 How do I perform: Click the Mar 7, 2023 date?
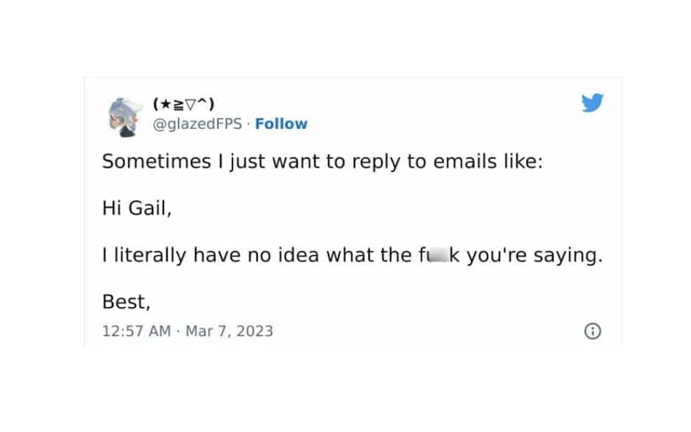(x=229, y=332)
